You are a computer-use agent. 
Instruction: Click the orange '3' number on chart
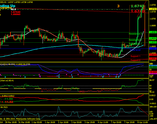click(118, 6)
